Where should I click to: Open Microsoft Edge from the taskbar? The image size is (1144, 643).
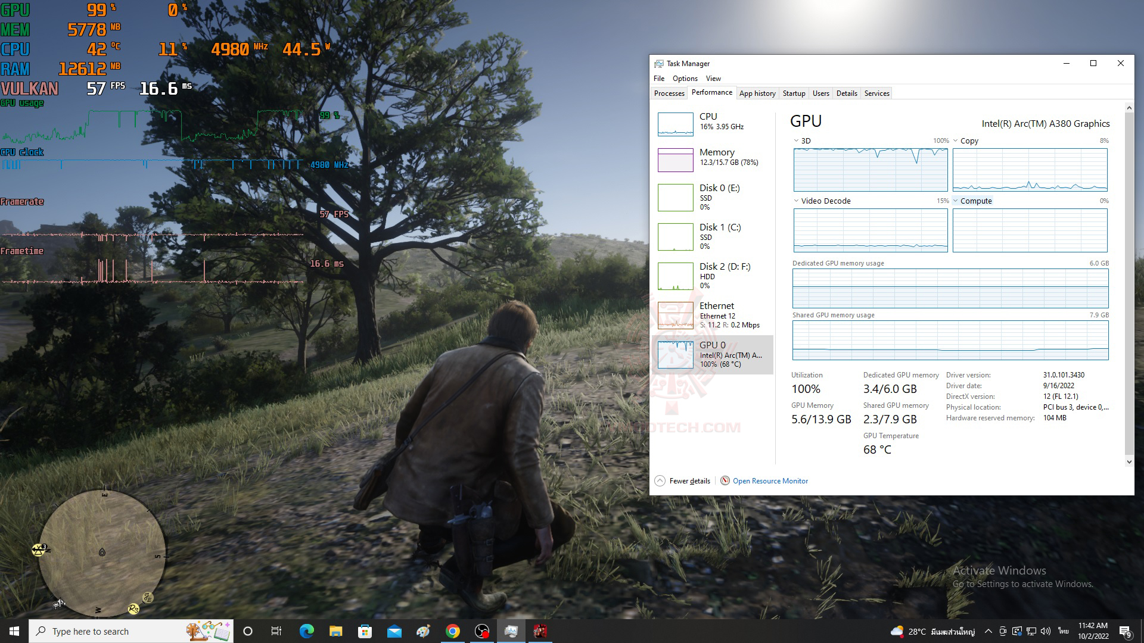(x=306, y=631)
